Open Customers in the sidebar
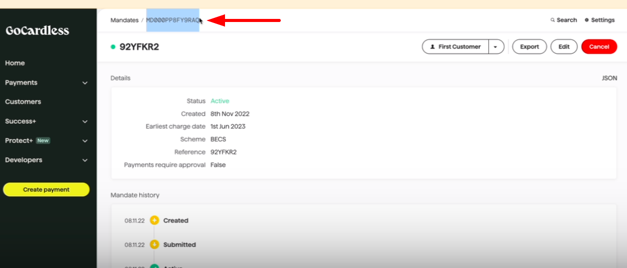This screenshot has width=627, height=268. click(23, 102)
